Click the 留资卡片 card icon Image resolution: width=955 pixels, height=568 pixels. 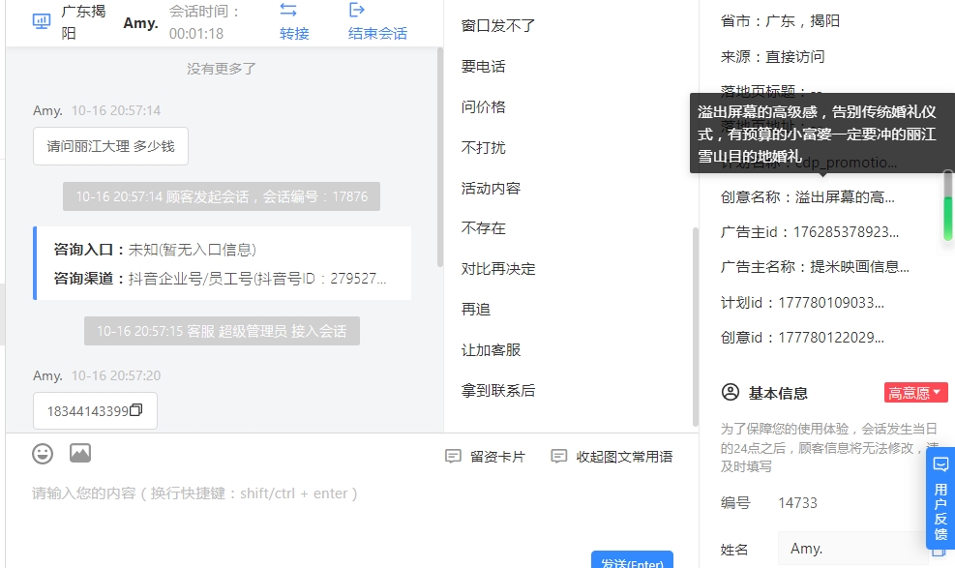[453, 456]
